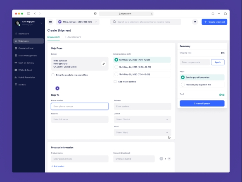242x182 pixels.
Task: Click the Enter coupon code field
Action: (x=195, y=62)
